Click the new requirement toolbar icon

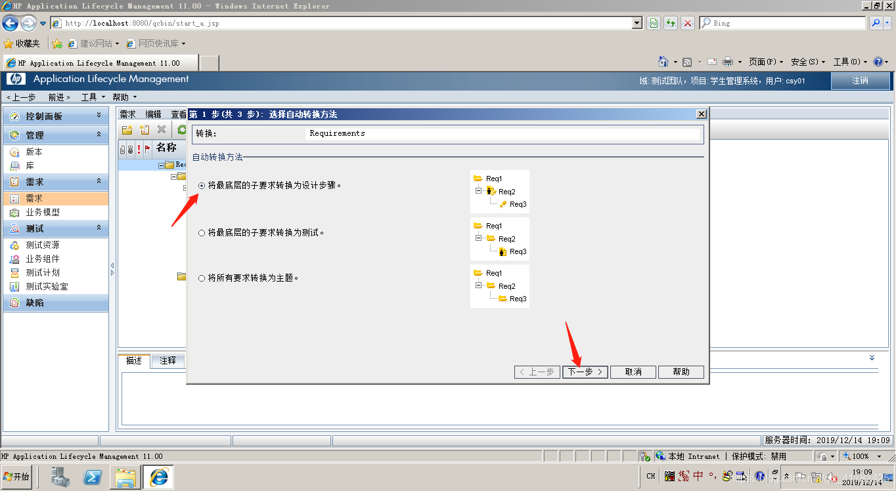tap(145, 130)
